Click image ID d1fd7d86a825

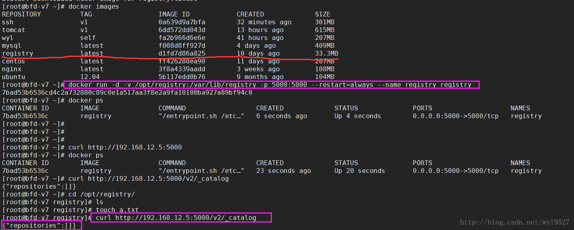(x=182, y=53)
